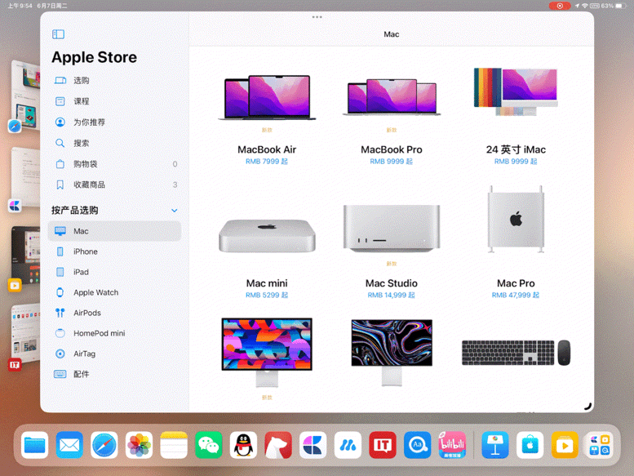The height and width of the screenshot is (476, 634).
Task: Click the RMB 14,999 起 price
Action: 392,296
